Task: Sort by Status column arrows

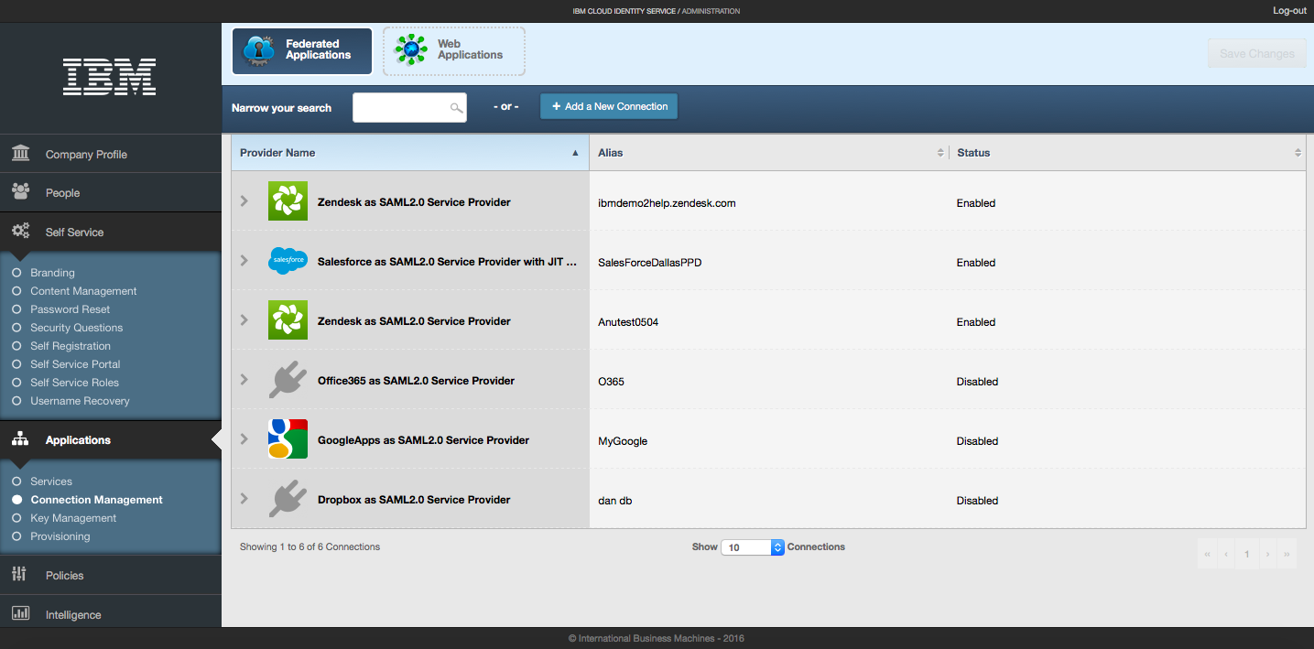Action: (x=1298, y=153)
